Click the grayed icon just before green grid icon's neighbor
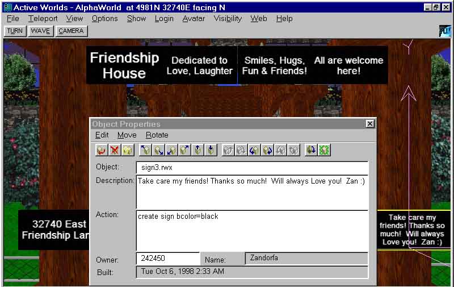Screen dimensions: 454x287 point(293,150)
